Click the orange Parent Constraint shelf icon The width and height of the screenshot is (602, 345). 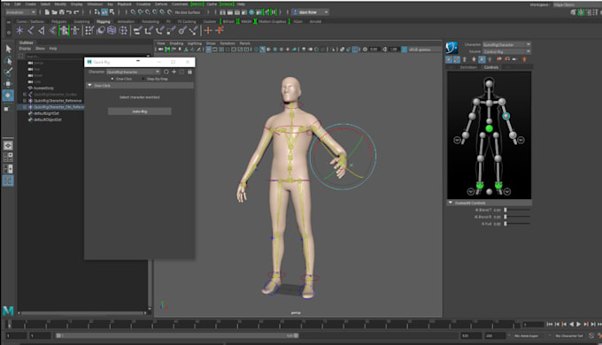(208, 30)
